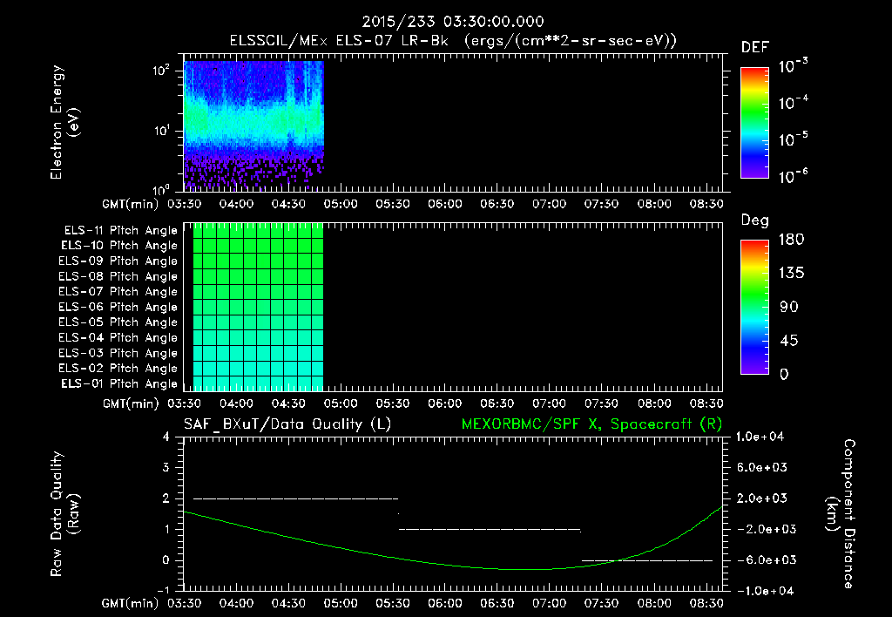Image resolution: width=892 pixels, height=617 pixels.
Task: Click the data quality tick label 3
Action: click(x=166, y=468)
